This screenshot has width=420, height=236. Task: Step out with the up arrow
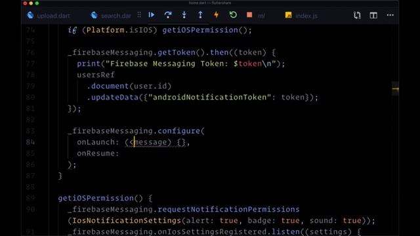tap(200, 15)
